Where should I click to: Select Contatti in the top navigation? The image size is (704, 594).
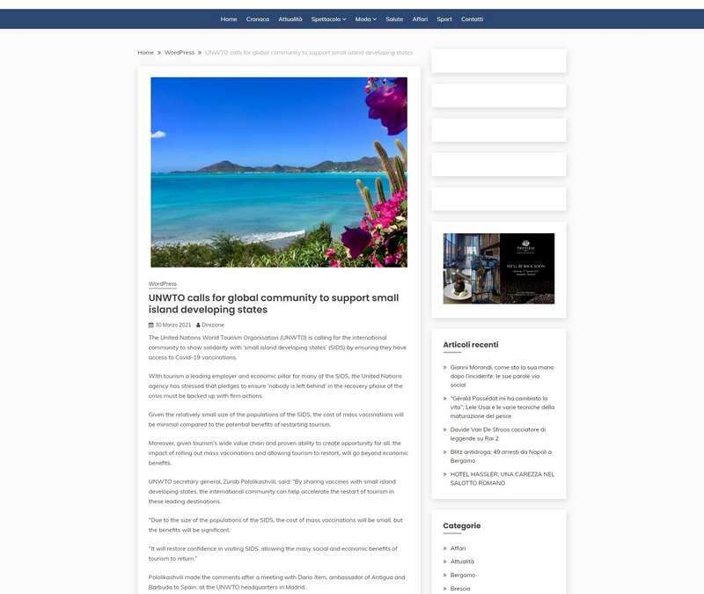[472, 17]
